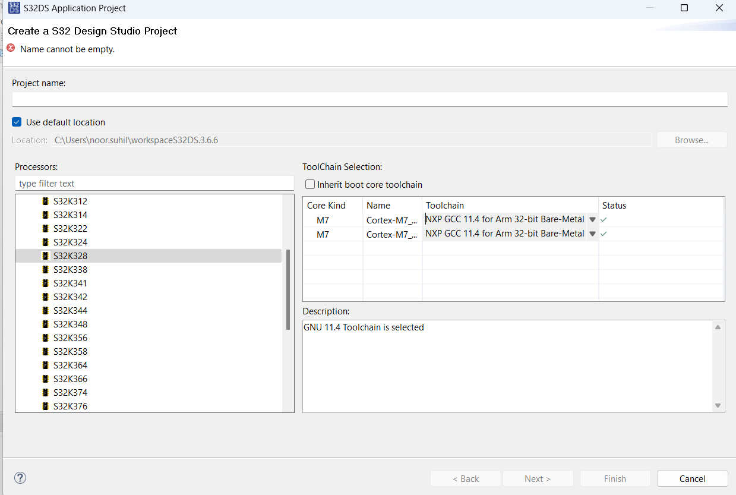The width and height of the screenshot is (736, 495).
Task: Click the chip icon beside S32K312
Action: pyautogui.click(x=45, y=201)
